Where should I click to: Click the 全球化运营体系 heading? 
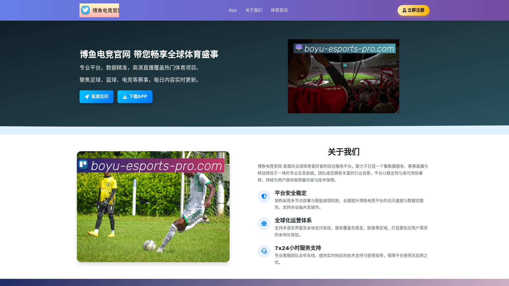293,220
